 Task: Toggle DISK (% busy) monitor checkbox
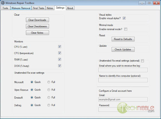[60, 66]
